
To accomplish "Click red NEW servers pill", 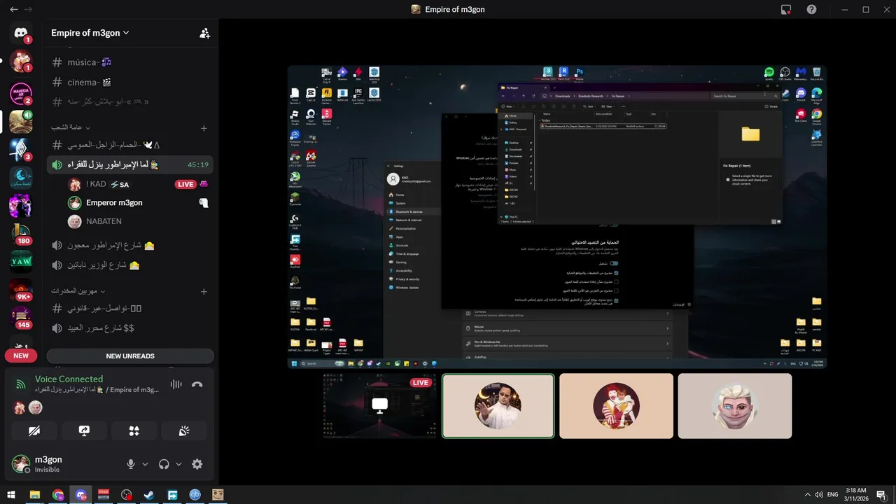I will pos(21,356).
